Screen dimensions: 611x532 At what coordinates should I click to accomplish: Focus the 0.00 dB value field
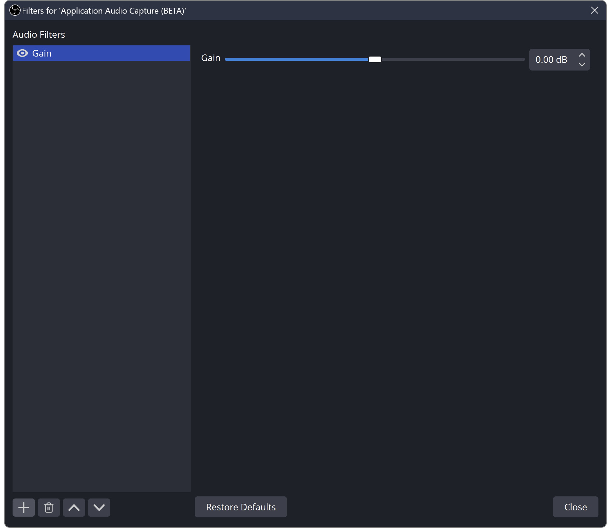point(551,60)
